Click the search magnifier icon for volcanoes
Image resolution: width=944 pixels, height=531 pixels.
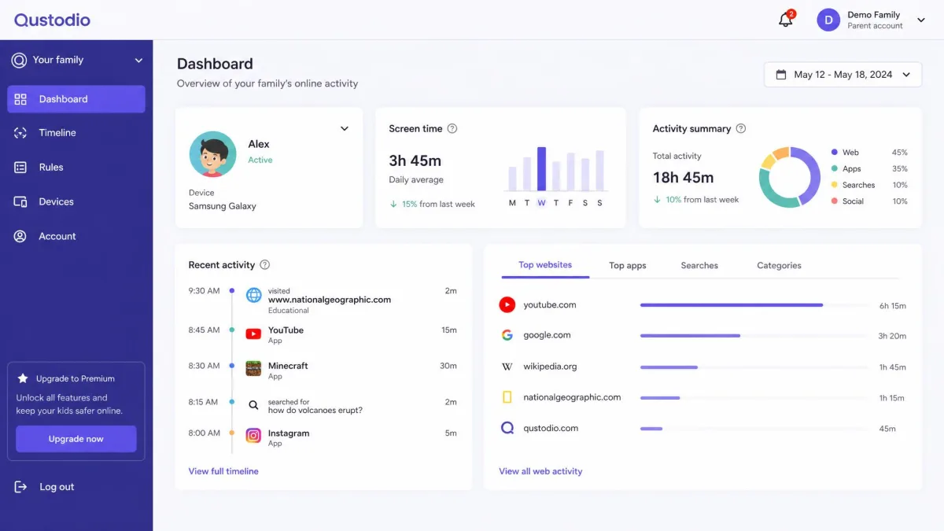coord(253,405)
